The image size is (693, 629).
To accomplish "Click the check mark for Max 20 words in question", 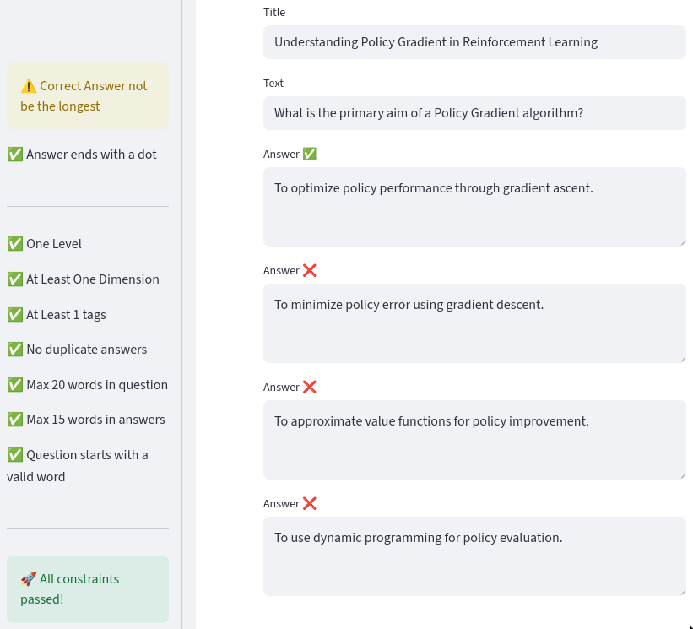I will (15, 385).
